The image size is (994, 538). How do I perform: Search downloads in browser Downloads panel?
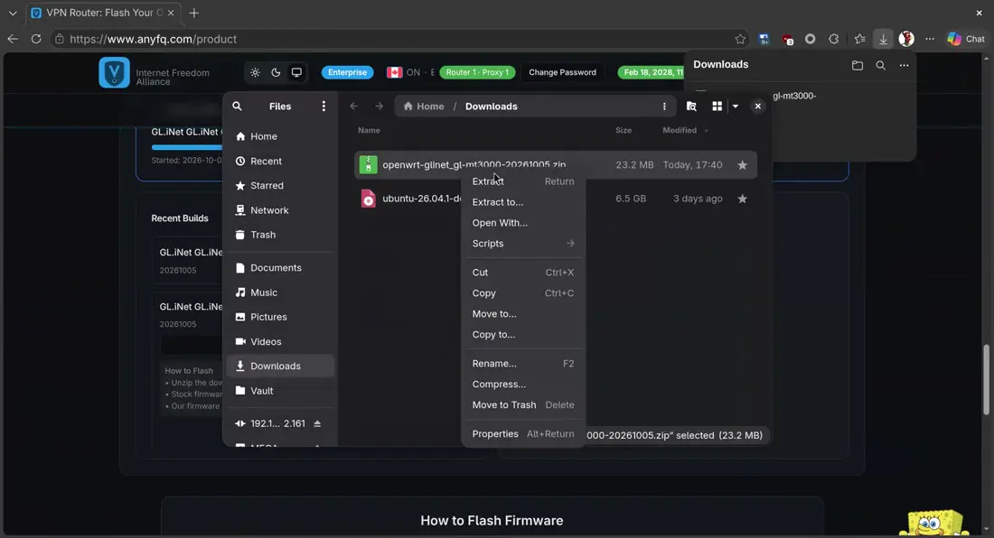click(880, 65)
